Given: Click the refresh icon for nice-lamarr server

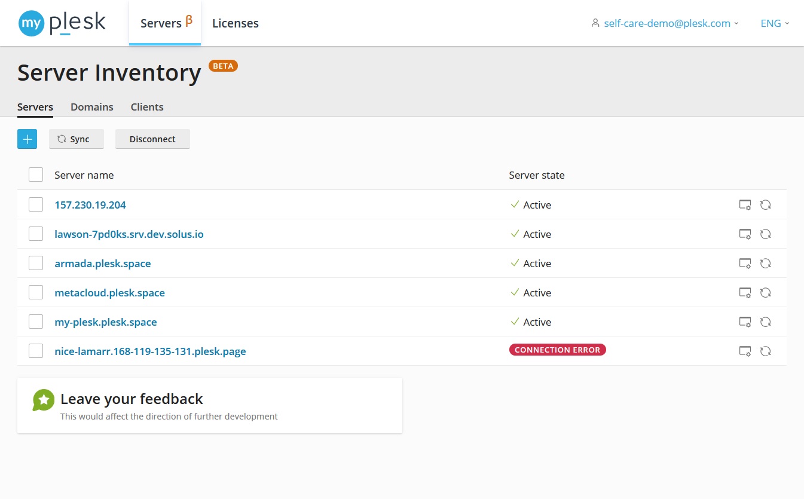Looking at the screenshot, I should point(766,351).
